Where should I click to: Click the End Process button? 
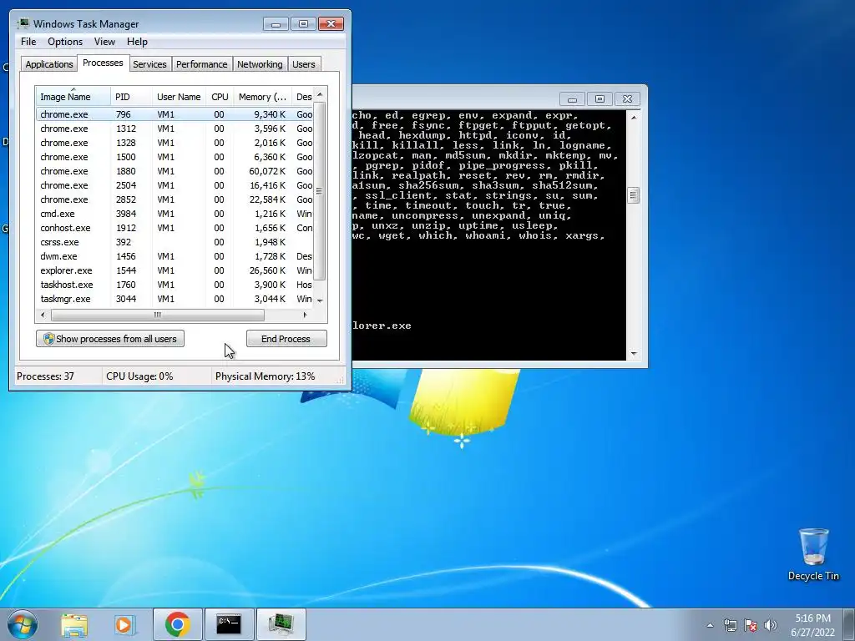point(286,339)
